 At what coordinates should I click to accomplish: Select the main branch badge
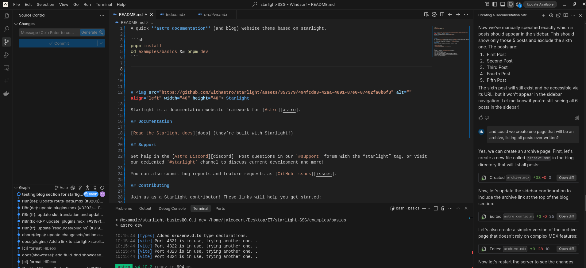tap(91, 194)
